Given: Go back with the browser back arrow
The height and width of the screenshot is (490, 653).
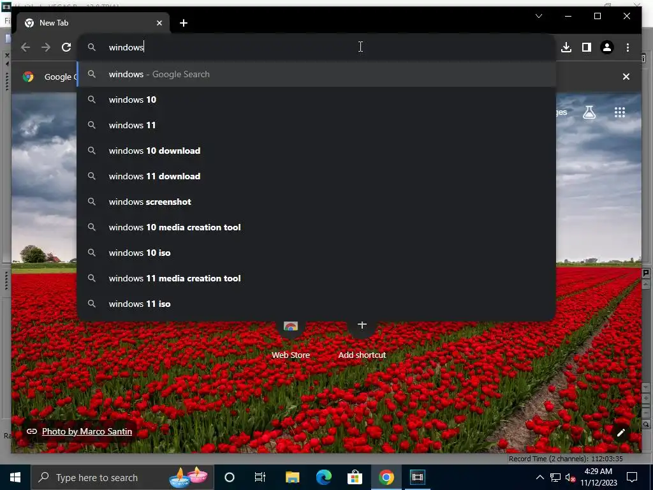Looking at the screenshot, I should (x=26, y=47).
